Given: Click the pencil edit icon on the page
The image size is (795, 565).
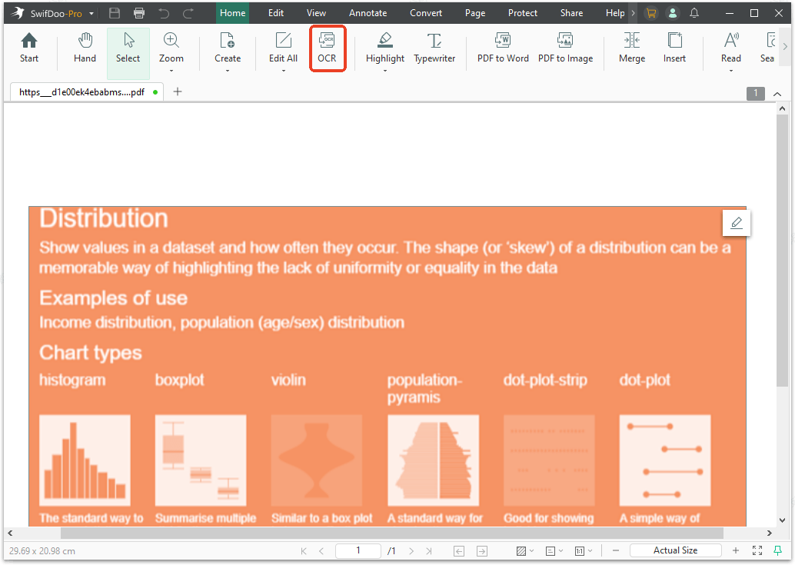Looking at the screenshot, I should click(736, 223).
